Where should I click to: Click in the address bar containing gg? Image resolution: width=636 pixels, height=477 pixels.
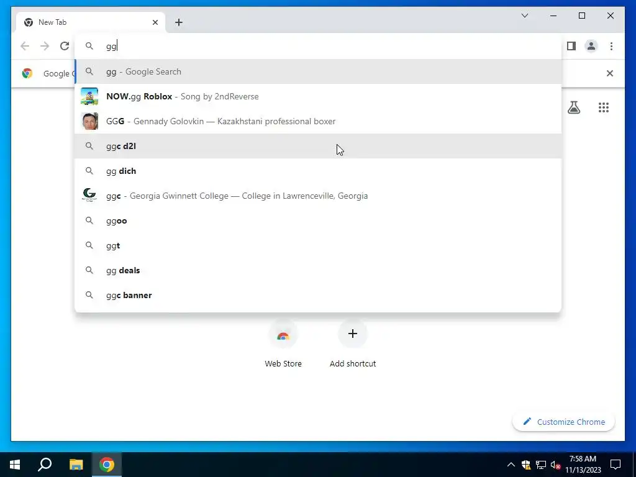point(318,46)
